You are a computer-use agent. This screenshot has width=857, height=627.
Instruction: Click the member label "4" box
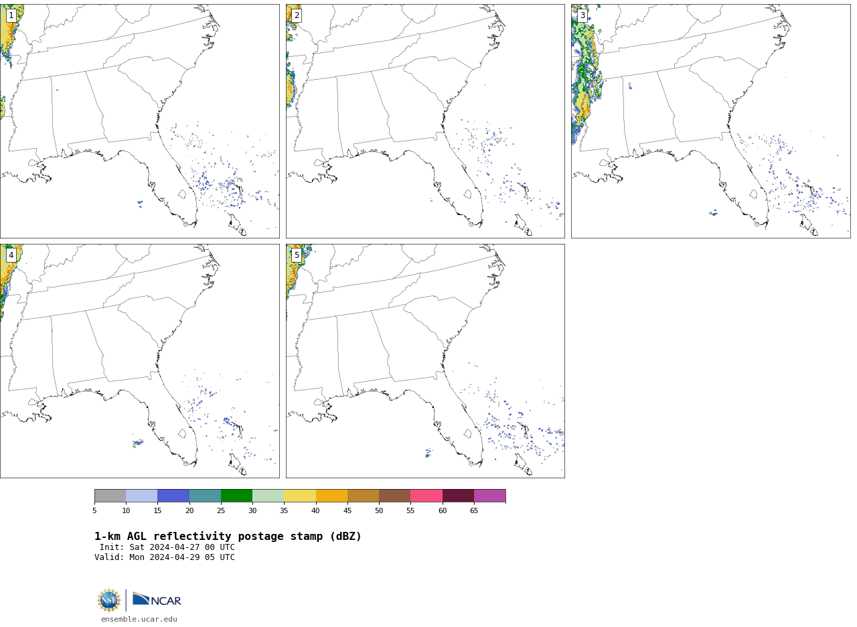11,255
